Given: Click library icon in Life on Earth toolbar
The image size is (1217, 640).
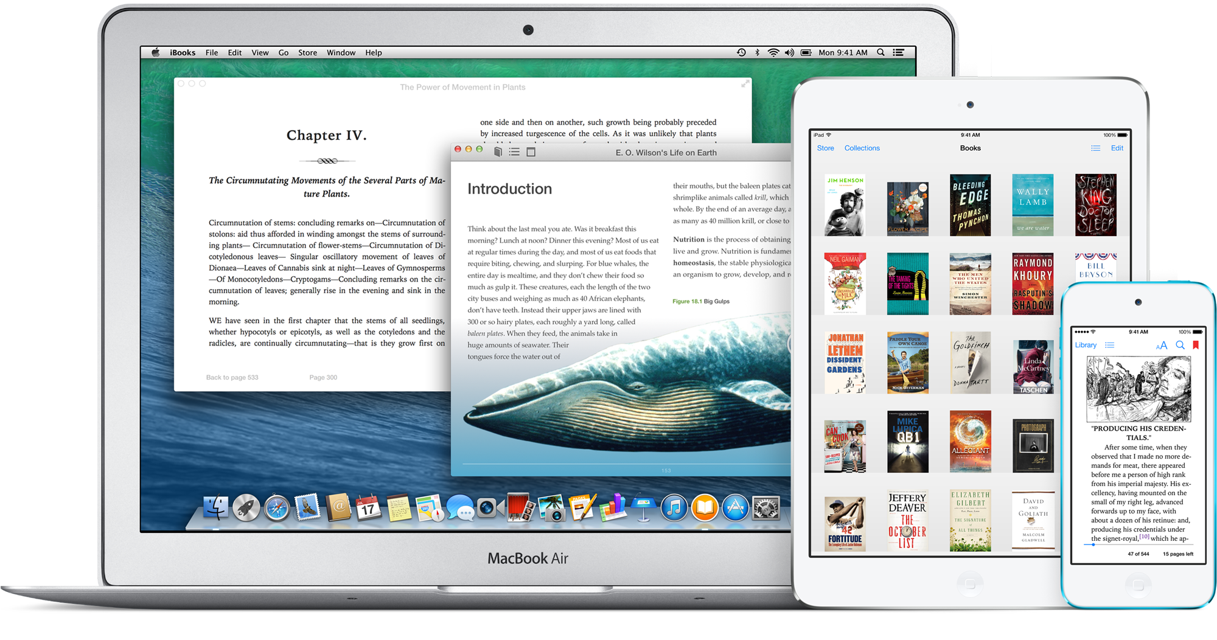Looking at the screenshot, I should point(498,152).
